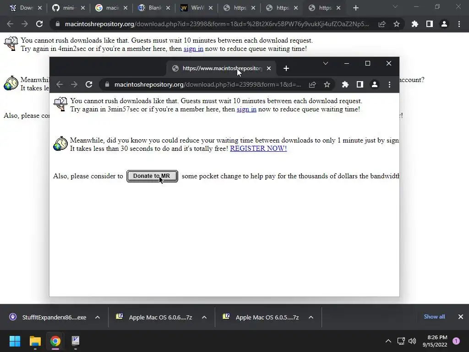Image resolution: width=469 pixels, height=352 pixels.
Task: Open the Mac emulator taskbar app
Action: pyautogui.click(x=76, y=341)
